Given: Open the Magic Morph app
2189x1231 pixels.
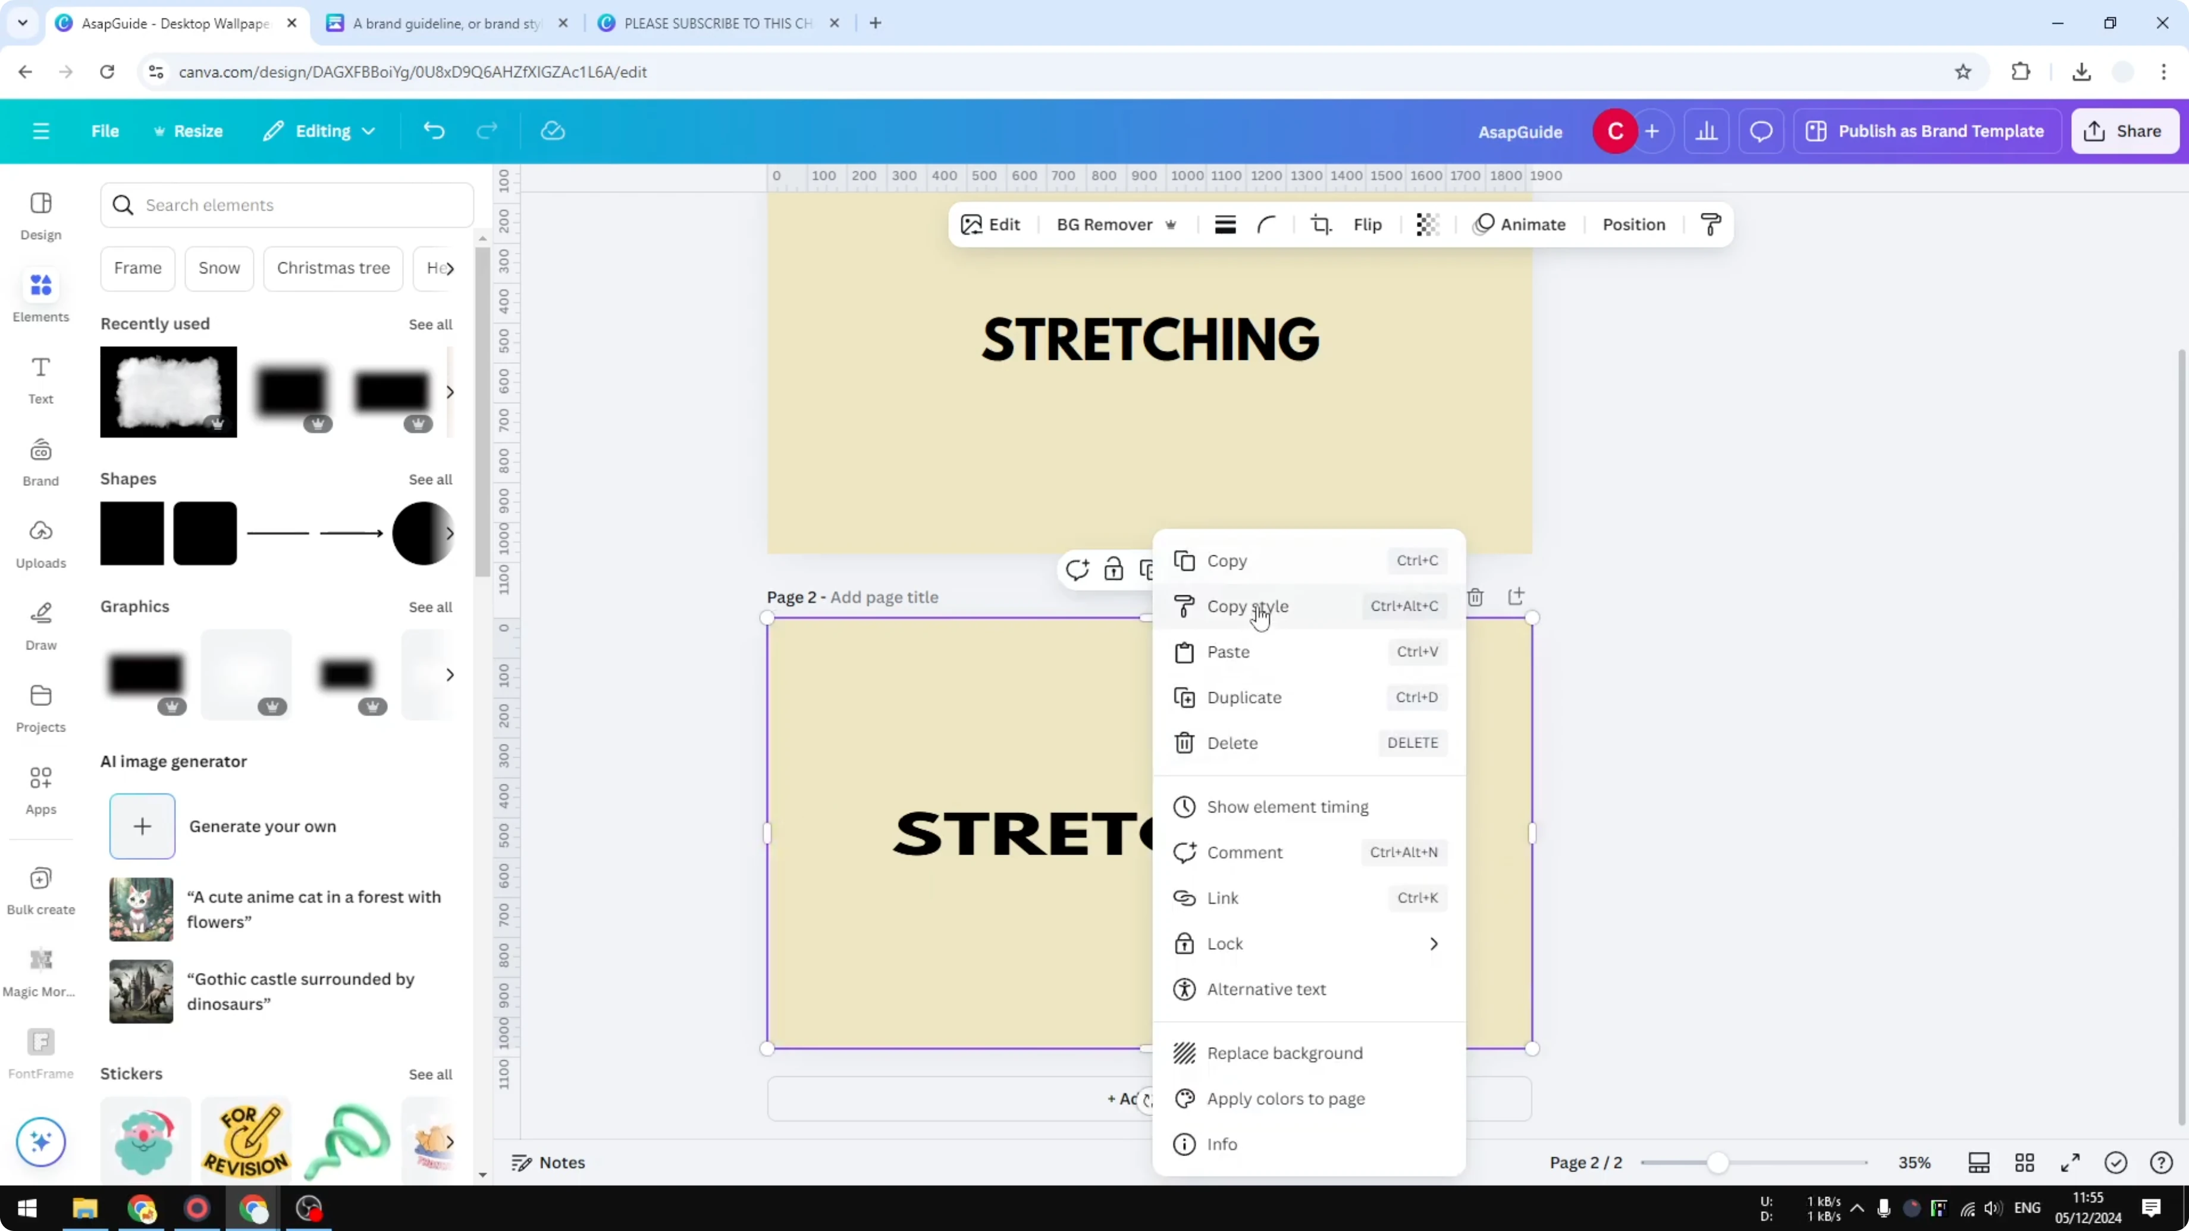Looking at the screenshot, I should [40, 974].
